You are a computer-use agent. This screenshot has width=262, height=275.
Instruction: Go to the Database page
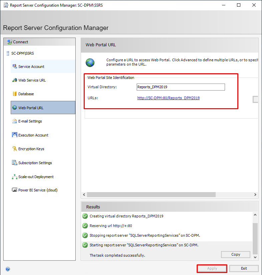click(43, 94)
